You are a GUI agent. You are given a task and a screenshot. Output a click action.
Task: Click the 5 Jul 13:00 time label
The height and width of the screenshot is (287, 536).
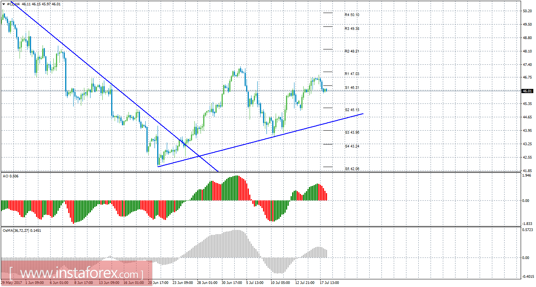(x=255, y=283)
